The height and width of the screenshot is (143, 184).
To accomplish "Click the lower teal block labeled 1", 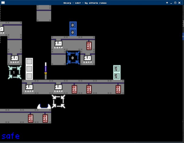I will [117, 76].
